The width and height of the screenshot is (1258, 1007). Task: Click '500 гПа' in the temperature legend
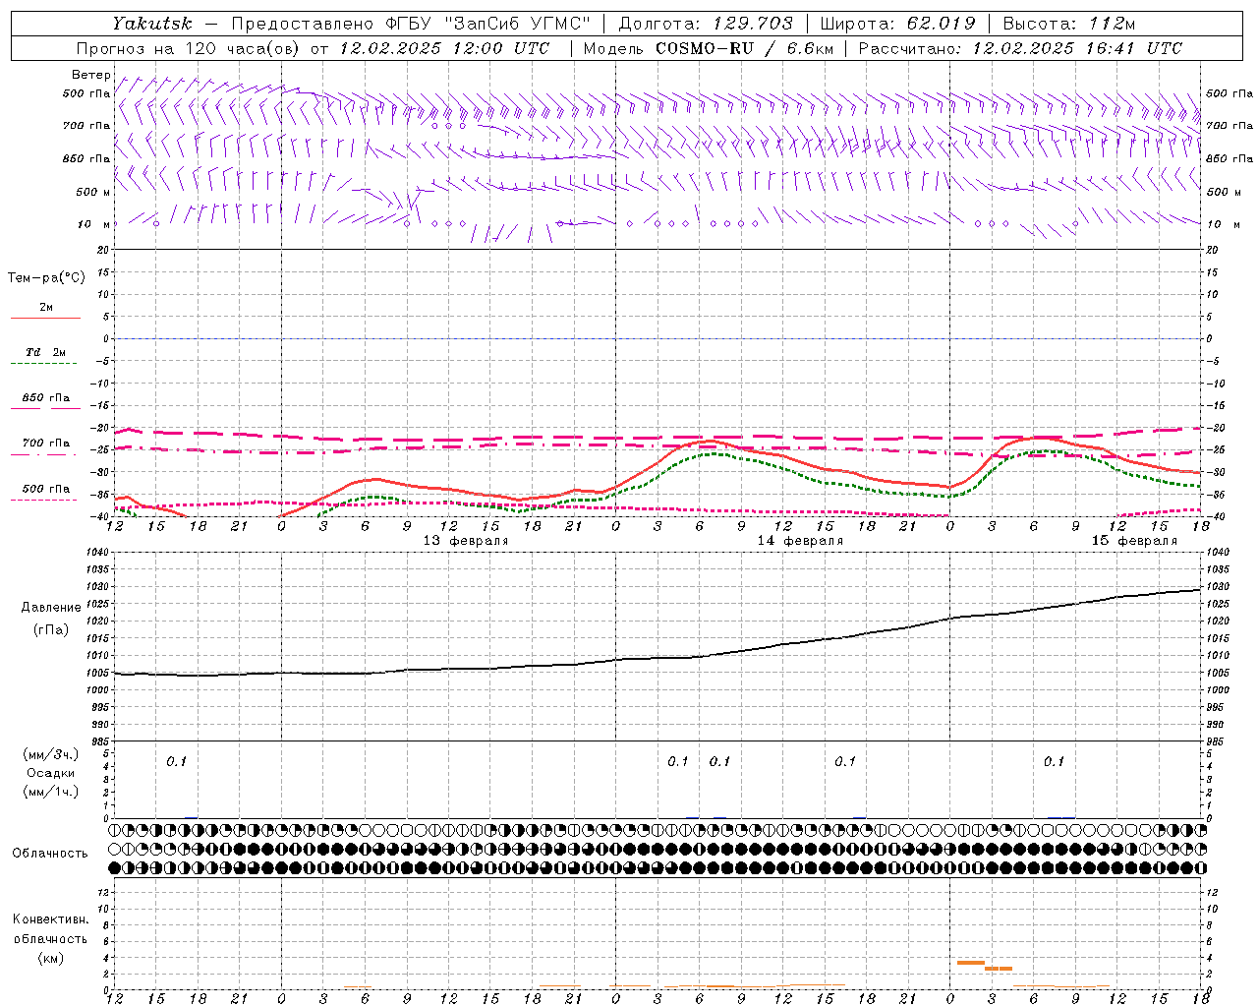[45, 488]
